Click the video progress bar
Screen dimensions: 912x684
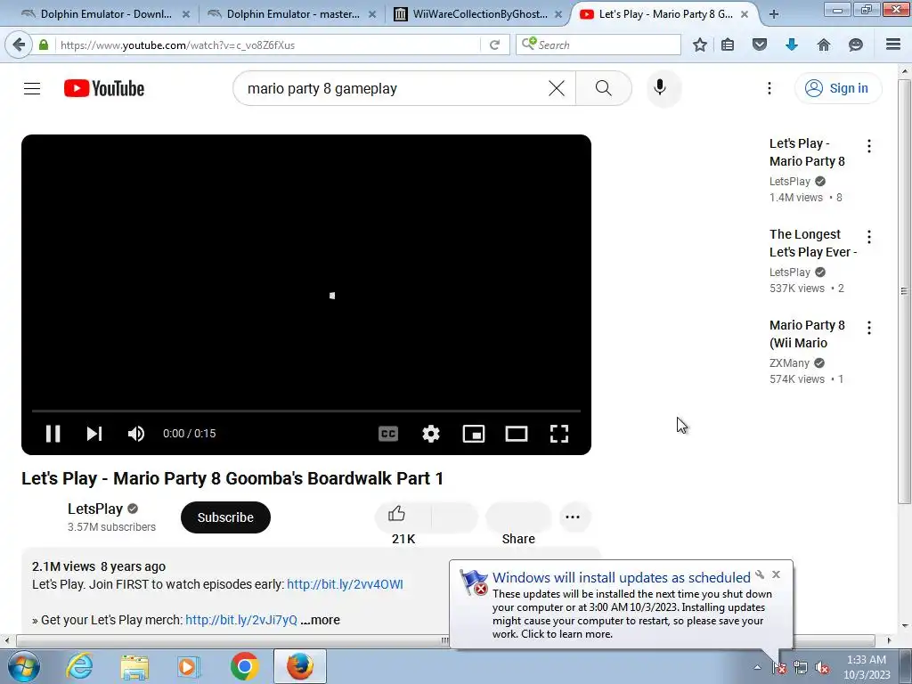[x=306, y=411]
